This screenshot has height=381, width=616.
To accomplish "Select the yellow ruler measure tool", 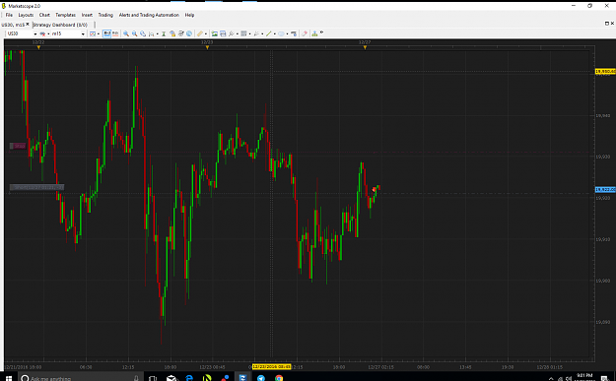I will point(199,33).
